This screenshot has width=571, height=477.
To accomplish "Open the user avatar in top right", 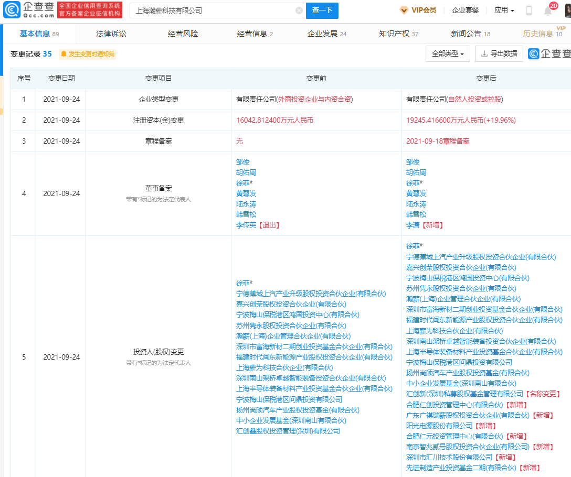I will (568, 10).
